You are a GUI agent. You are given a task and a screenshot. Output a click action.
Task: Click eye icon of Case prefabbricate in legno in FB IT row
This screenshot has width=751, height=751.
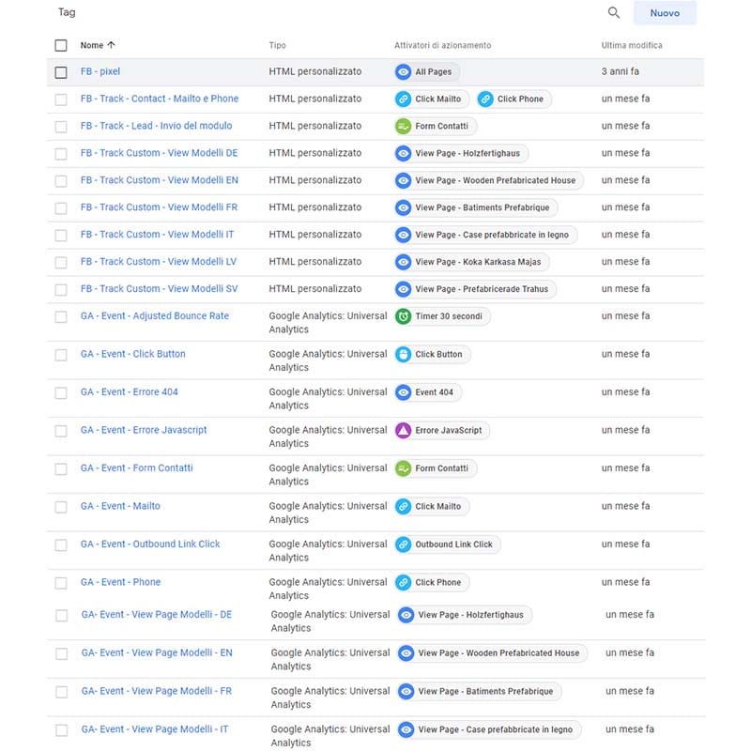click(x=404, y=236)
